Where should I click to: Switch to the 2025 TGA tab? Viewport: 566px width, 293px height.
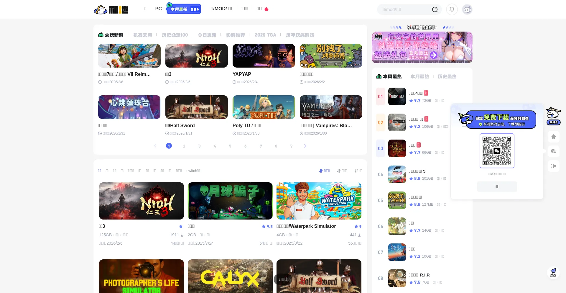[265, 35]
